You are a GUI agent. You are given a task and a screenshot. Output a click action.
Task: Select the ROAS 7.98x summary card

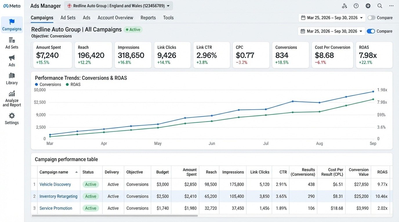[374, 55]
